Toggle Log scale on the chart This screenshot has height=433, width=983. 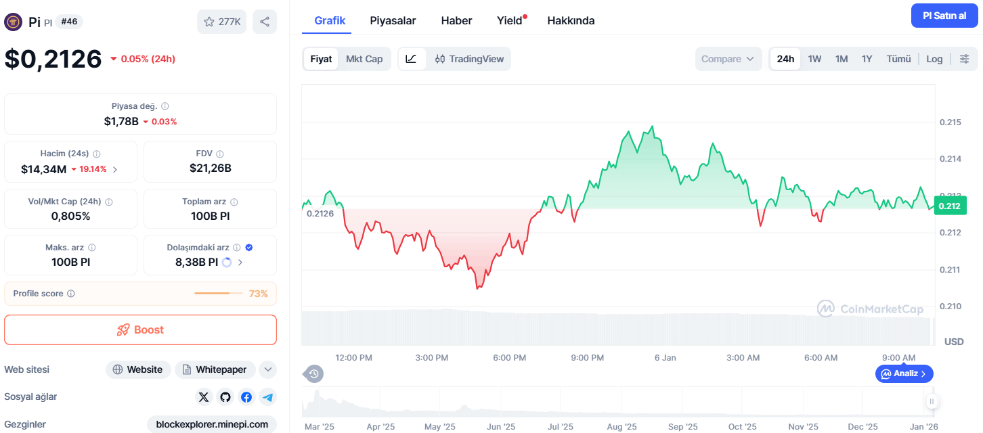tap(934, 59)
